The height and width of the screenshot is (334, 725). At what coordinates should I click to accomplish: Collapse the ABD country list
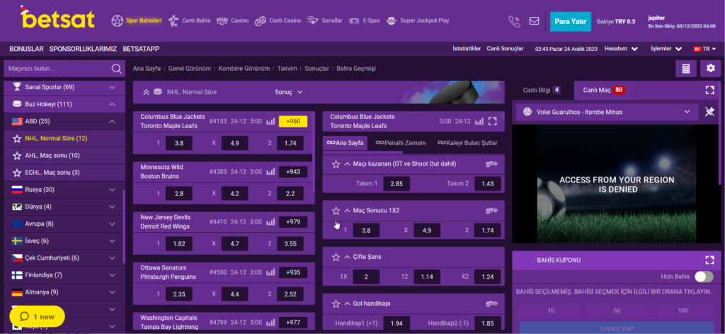(x=113, y=122)
